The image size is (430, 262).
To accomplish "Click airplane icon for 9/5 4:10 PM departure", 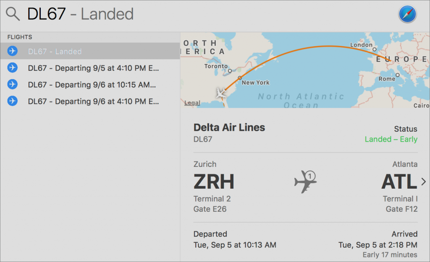I will coord(12,67).
